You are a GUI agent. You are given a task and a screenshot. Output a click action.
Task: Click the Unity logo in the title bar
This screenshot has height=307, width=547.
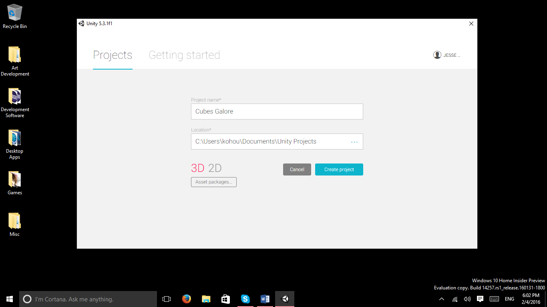pos(81,24)
